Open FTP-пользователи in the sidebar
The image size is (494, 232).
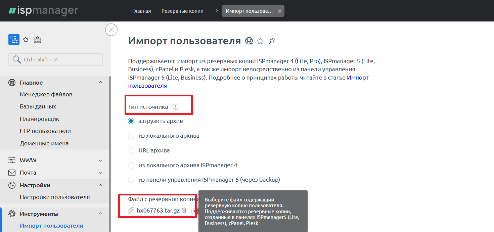click(x=45, y=131)
